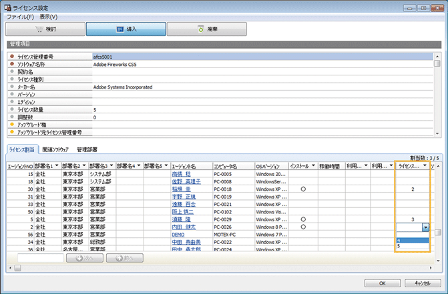Viewport: 448px width, 294px height.
Task: Click the horizontal scrollbar right arrow below the table
Action: click(431, 268)
